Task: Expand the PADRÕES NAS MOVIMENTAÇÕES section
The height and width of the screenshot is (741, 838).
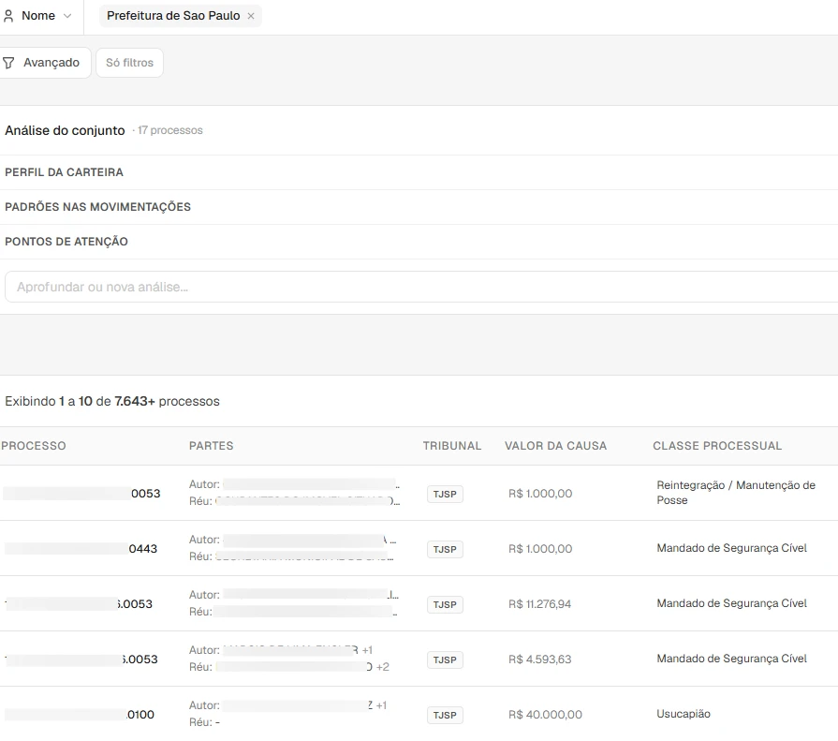Action: tap(419, 207)
